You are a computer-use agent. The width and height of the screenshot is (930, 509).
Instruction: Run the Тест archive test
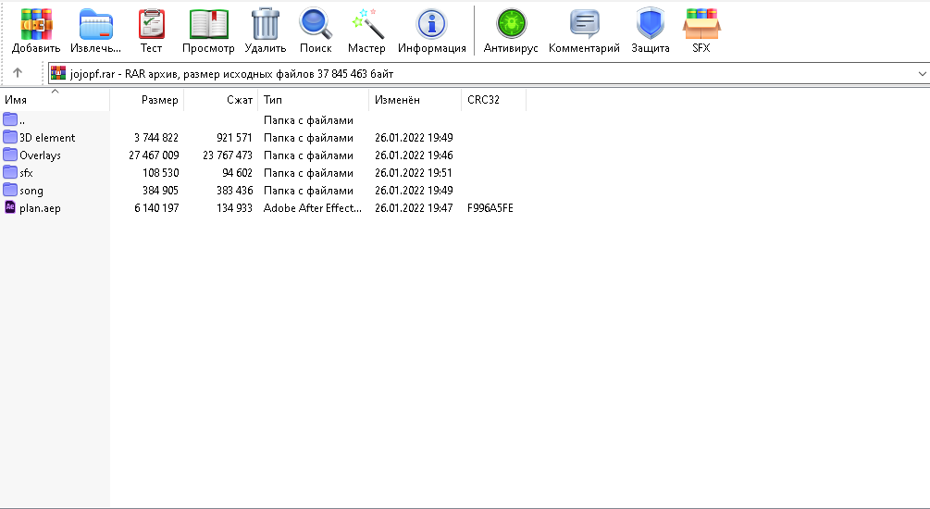pyautogui.click(x=151, y=24)
